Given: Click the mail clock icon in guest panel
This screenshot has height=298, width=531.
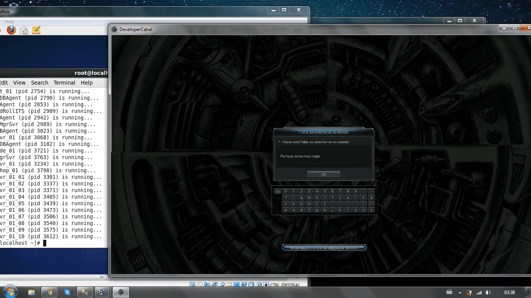Looking at the screenshot, I should (24, 30).
